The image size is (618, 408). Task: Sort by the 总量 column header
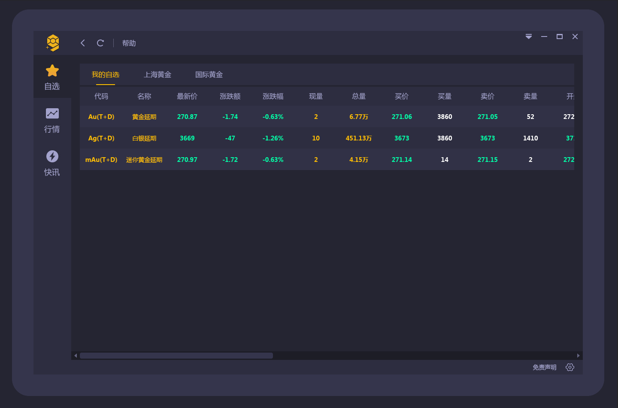point(359,96)
